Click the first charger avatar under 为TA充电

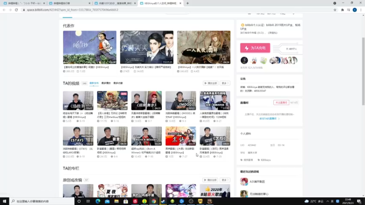click(244, 61)
